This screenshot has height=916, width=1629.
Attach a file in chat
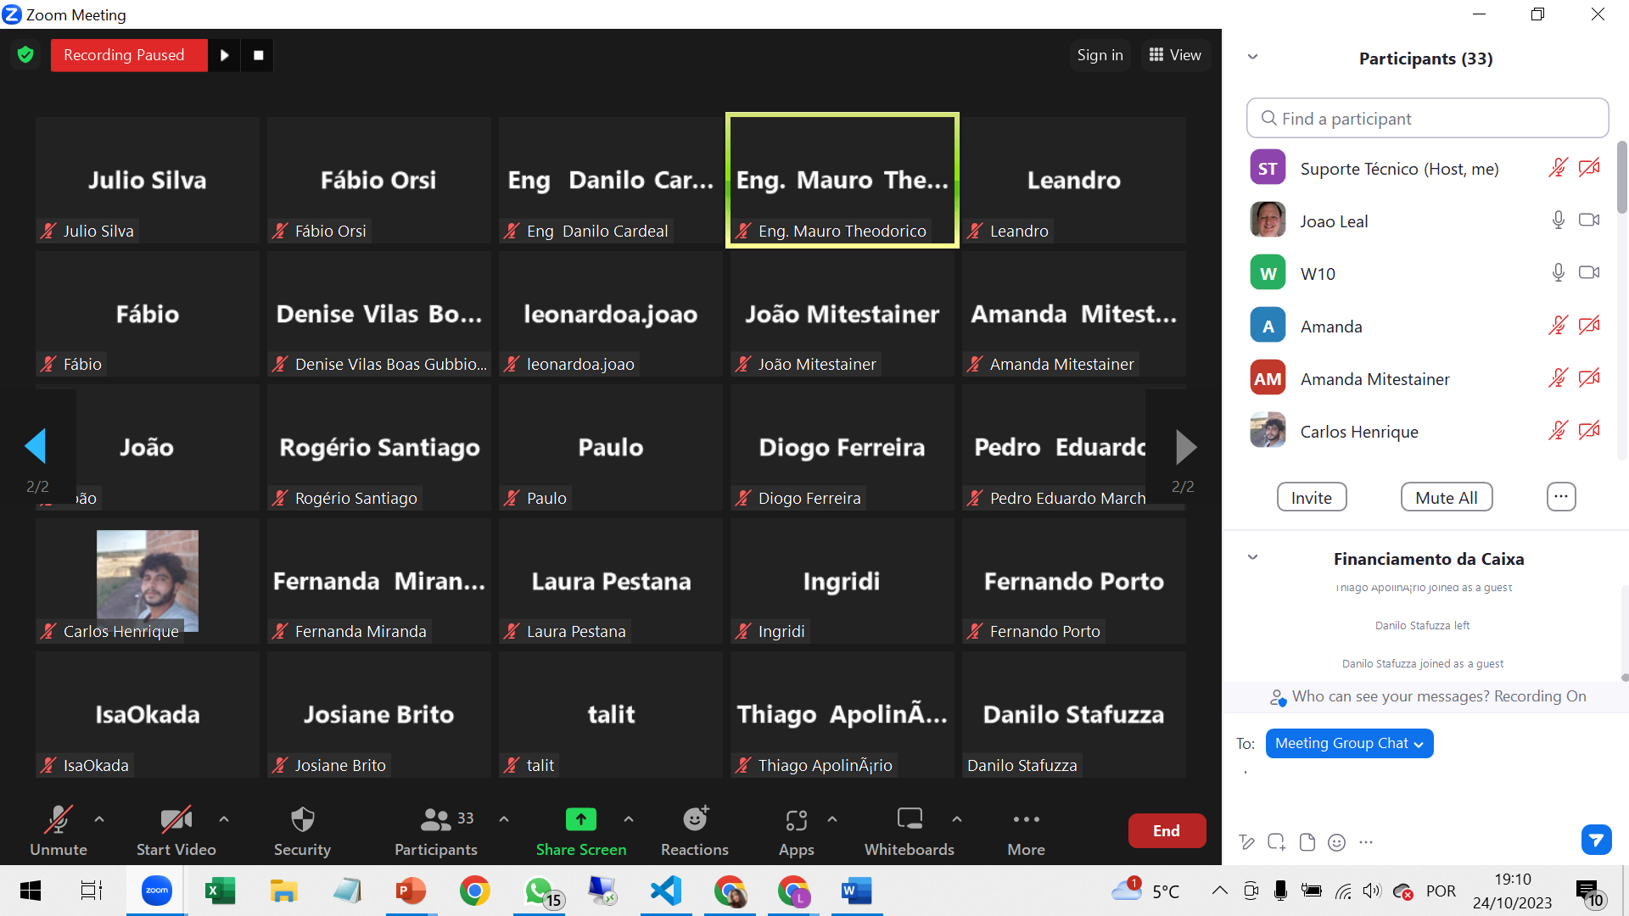[1307, 842]
